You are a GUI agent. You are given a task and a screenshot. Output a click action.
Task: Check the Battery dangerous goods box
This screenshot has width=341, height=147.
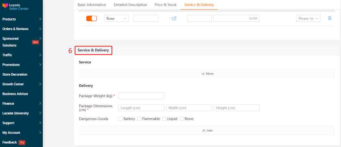pyautogui.click(x=120, y=119)
